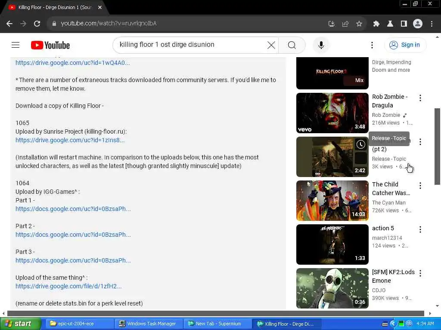Click the 4:34 AM taskbar clock
This screenshot has height=330, width=441.
[425, 324]
